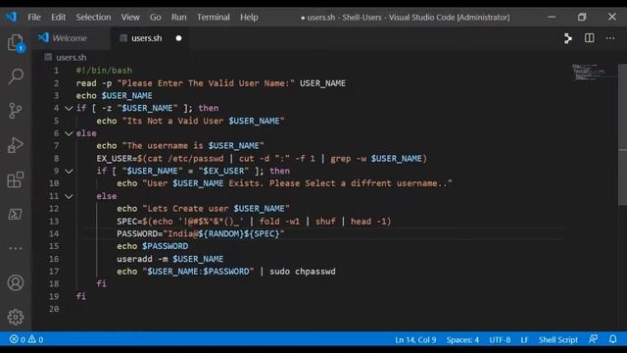
Task: Collapse the if block at line 4
Action: [x=69, y=108]
